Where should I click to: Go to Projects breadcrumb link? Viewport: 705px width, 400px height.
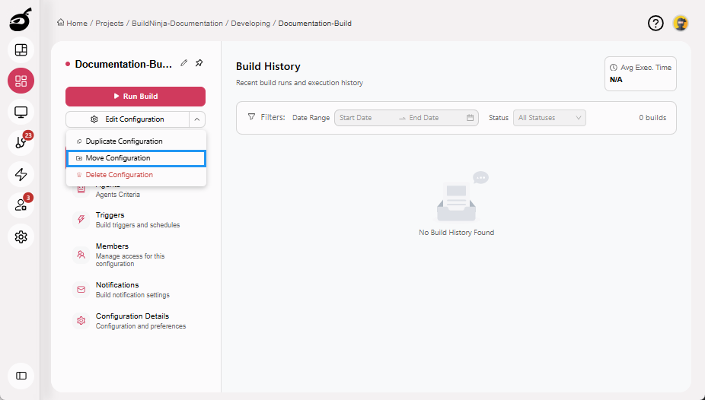110,24
